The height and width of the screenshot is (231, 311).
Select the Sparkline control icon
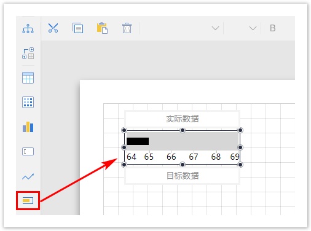click(x=28, y=176)
